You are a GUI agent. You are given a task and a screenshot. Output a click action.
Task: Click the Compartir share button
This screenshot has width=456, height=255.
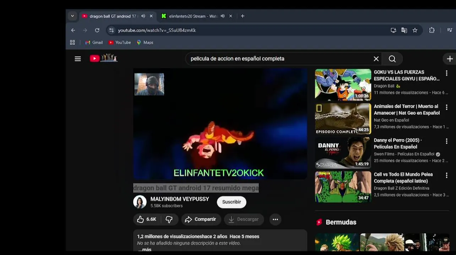point(201,219)
